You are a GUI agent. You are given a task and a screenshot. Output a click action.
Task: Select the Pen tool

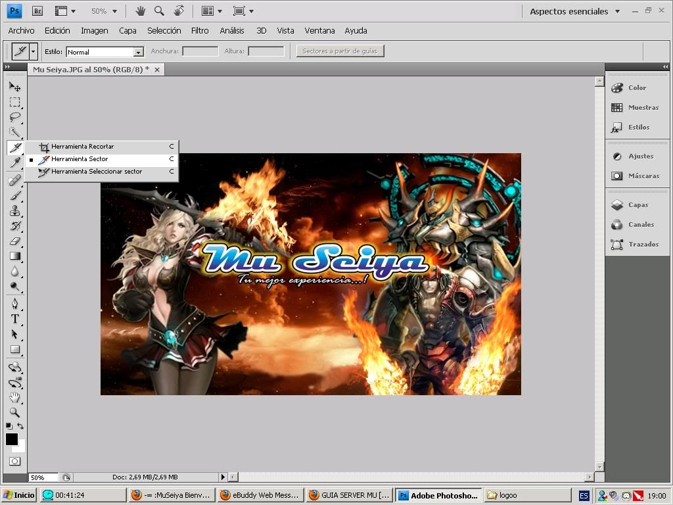click(x=14, y=304)
